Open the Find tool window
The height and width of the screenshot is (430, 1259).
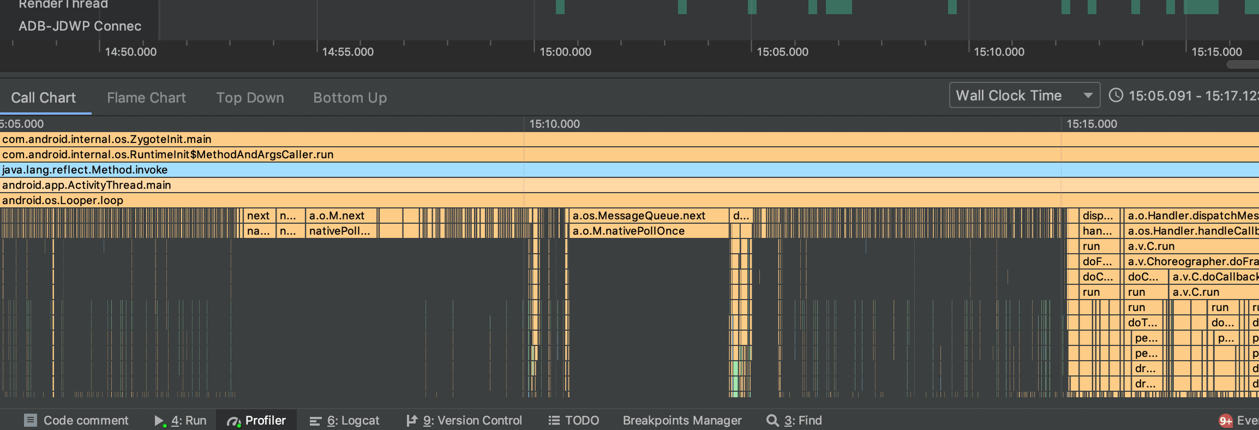coord(794,420)
